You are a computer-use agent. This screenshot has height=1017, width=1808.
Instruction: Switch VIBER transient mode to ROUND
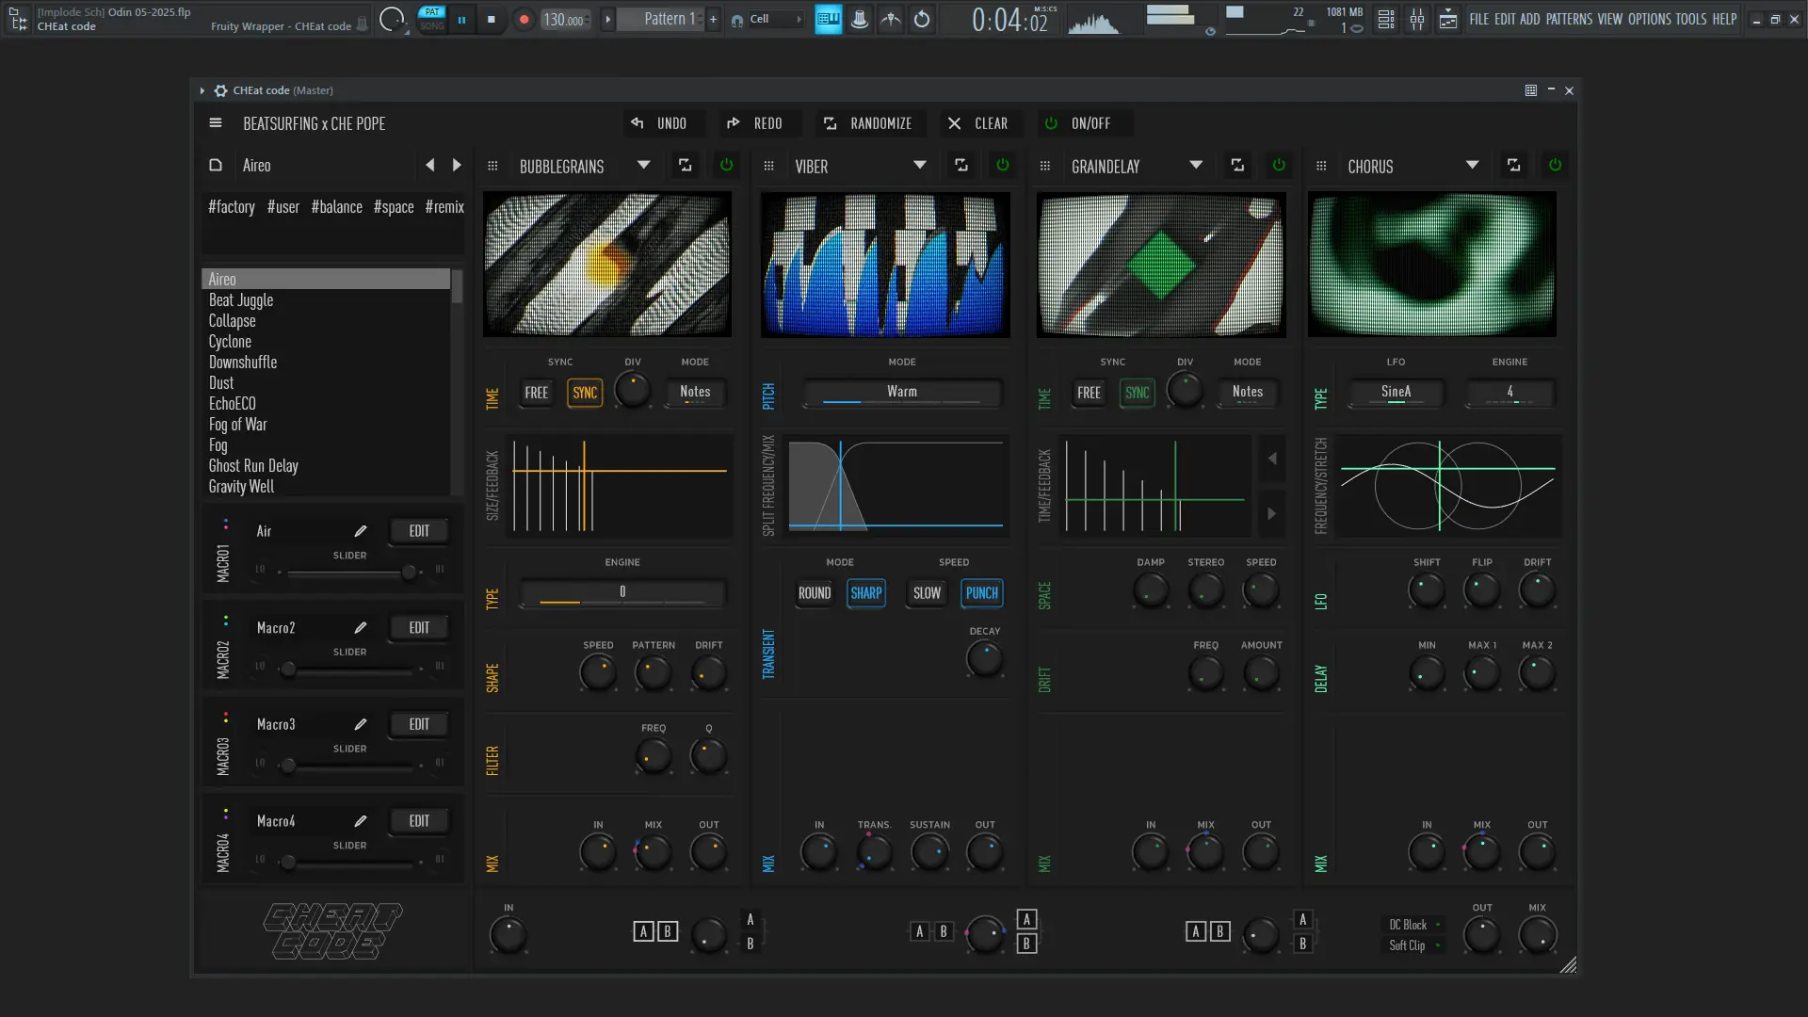815,593
